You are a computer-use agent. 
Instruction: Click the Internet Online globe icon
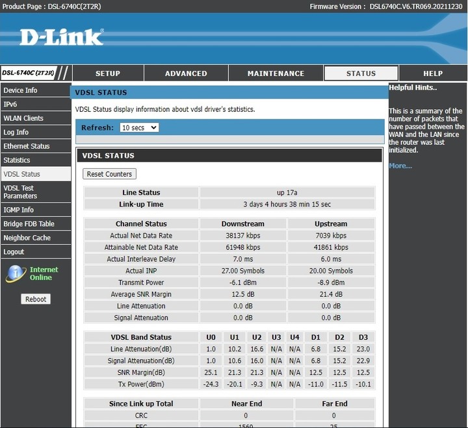point(16,273)
